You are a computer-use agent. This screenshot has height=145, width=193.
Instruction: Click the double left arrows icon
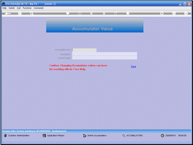[91, 13]
